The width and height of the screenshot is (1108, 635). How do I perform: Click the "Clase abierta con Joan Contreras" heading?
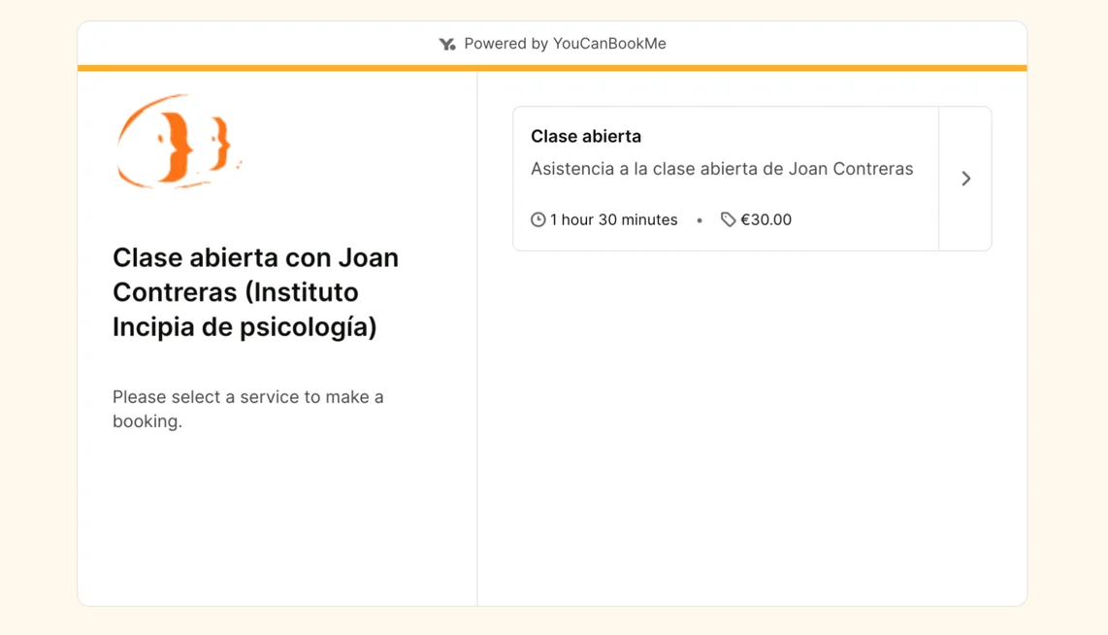pos(255,291)
